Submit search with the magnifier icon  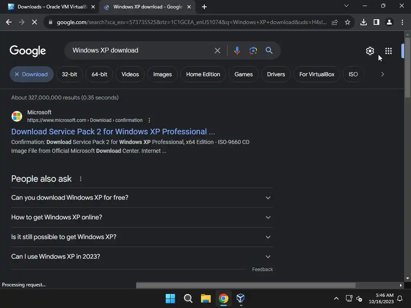[269, 51]
